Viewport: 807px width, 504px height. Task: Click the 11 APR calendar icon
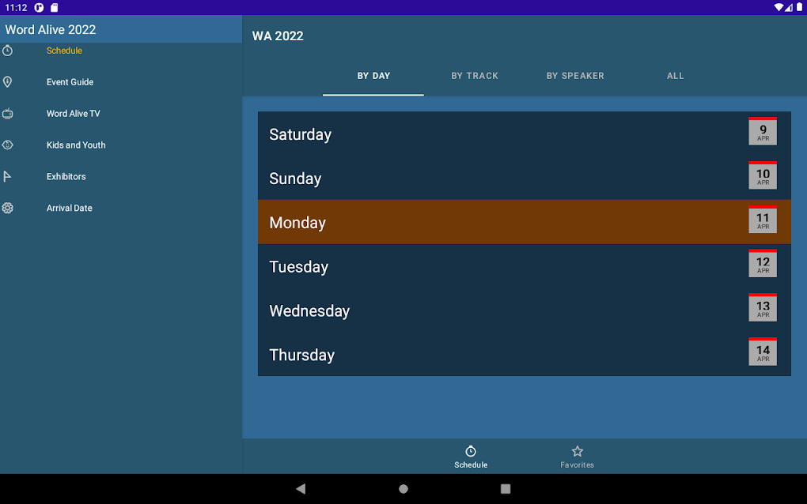click(763, 220)
